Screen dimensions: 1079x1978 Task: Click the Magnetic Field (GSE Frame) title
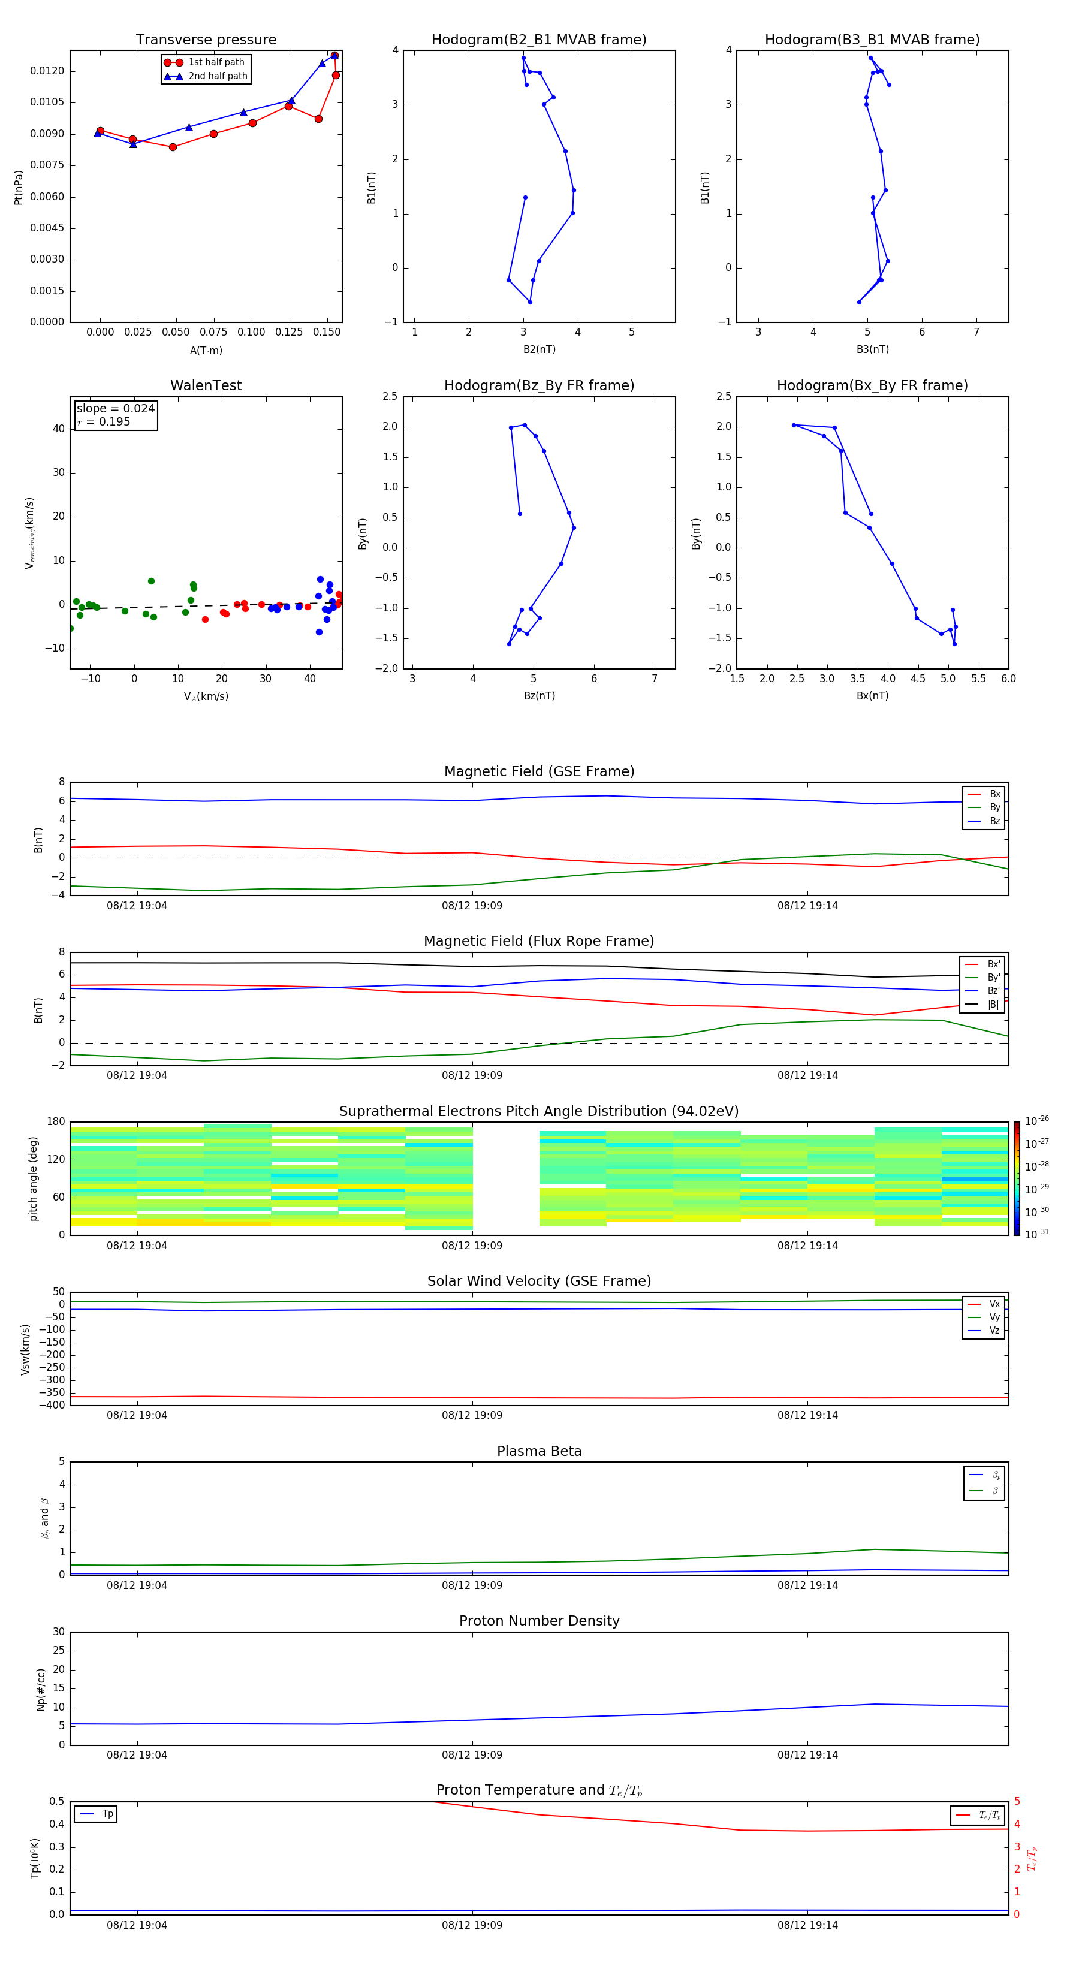point(539,771)
